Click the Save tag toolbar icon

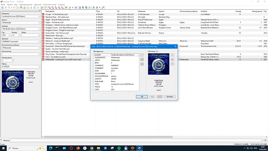(2, 7)
